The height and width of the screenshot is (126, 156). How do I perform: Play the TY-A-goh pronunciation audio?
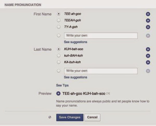[x=148, y=27]
